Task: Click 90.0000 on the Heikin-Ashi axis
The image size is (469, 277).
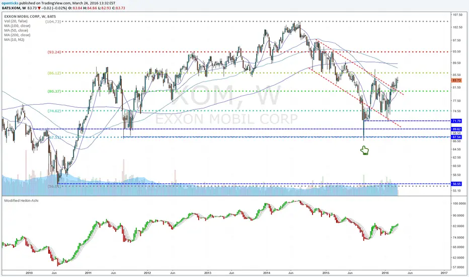Action: (x=459, y=216)
